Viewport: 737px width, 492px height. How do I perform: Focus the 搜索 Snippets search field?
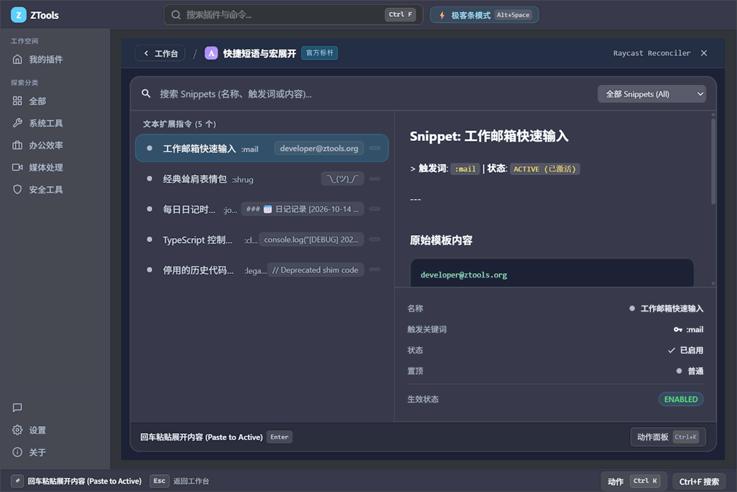(366, 94)
